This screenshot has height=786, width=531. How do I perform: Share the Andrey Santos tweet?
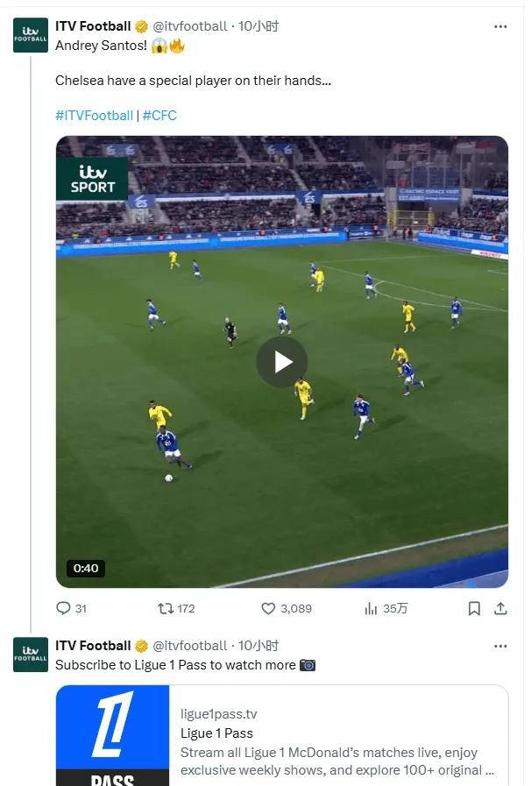point(500,608)
